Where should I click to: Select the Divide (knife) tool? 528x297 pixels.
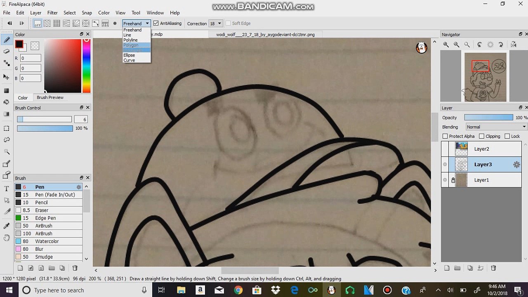[7, 212]
